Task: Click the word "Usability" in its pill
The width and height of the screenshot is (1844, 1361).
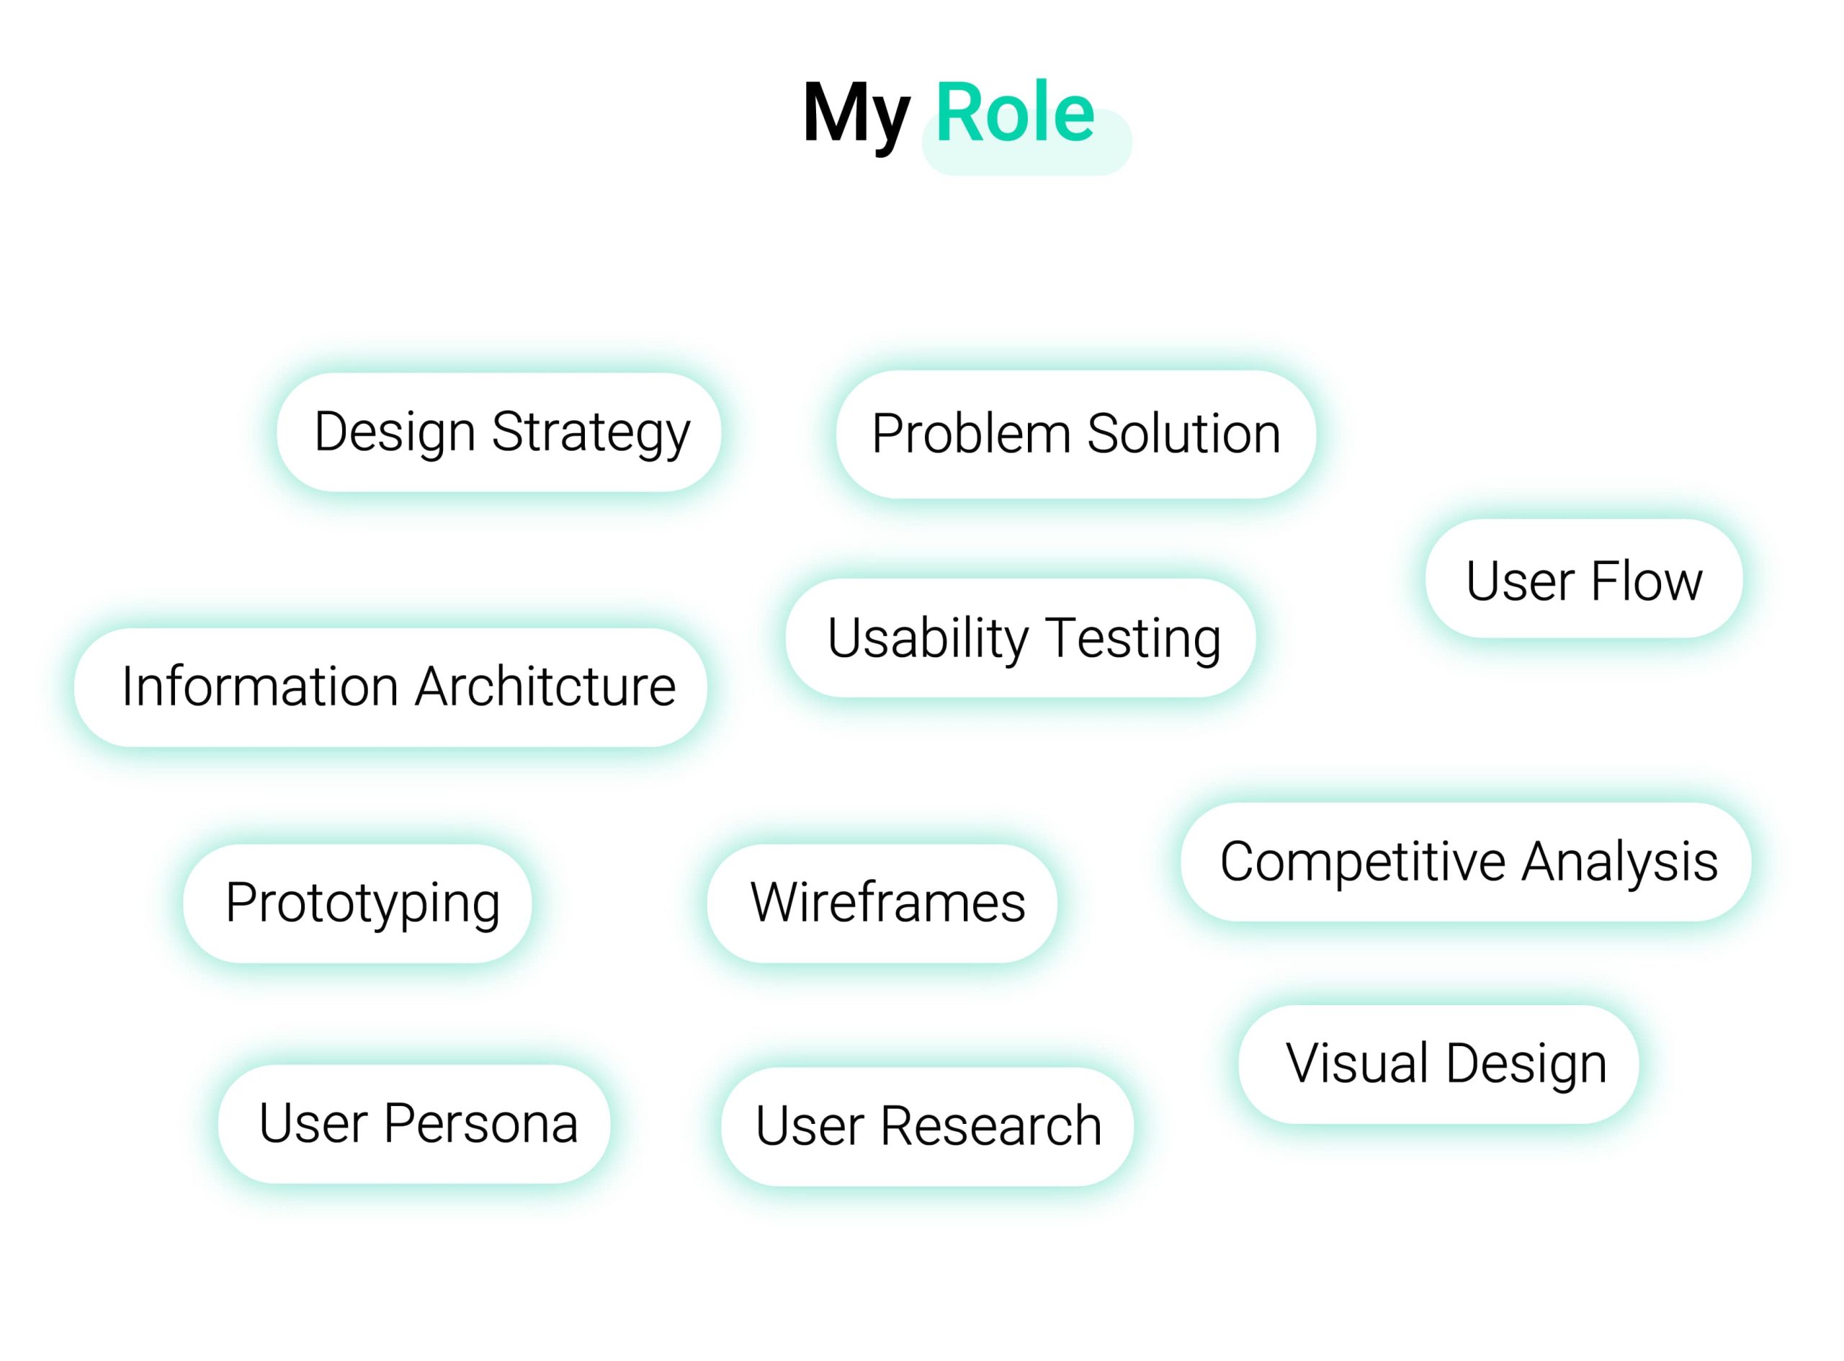Action: click(928, 640)
